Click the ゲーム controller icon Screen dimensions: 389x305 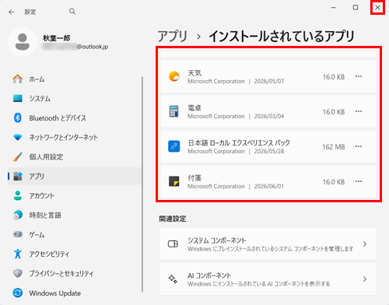click(18, 234)
